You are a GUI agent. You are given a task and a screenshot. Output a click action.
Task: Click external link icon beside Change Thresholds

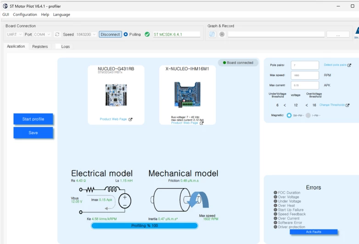click(348, 105)
